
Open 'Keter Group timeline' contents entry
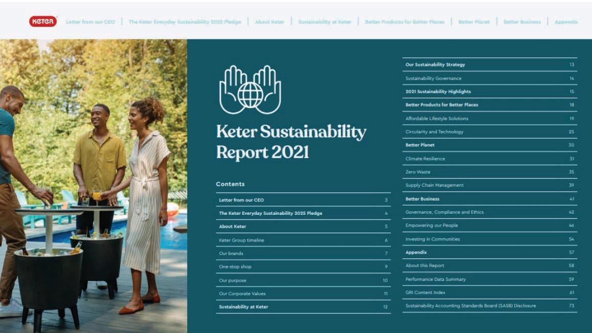pyautogui.click(x=303, y=240)
